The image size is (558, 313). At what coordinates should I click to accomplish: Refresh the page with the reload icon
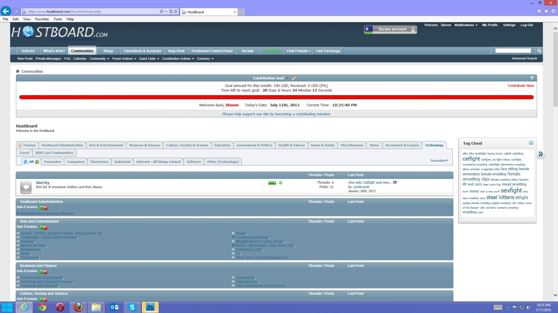[176, 11]
